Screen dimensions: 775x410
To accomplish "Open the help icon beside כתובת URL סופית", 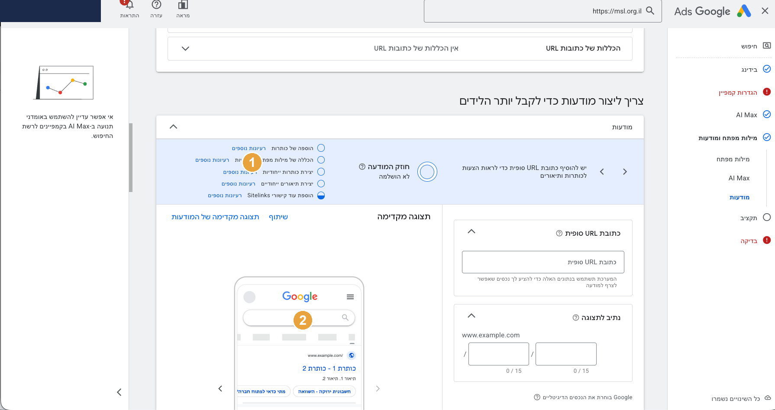I will pos(559,234).
